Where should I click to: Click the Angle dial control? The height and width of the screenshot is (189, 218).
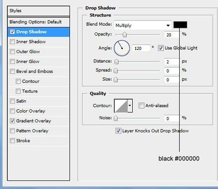(x=122, y=48)
